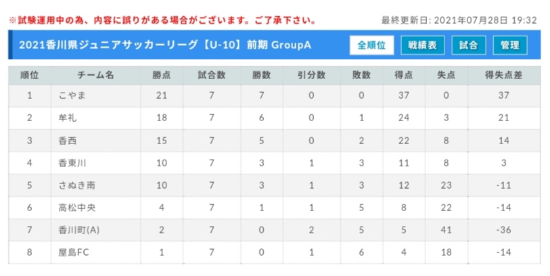Click the 順位 column header
550x276 pixels.
point(30,75)
